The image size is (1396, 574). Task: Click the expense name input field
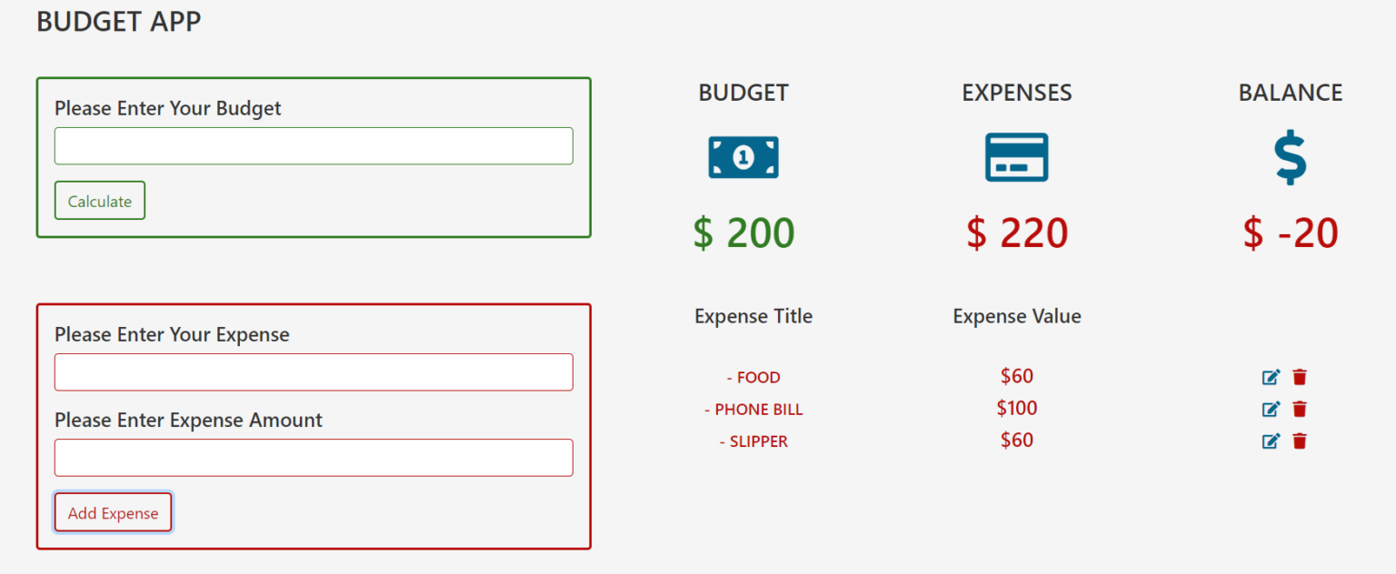click(x=314, y=372)
